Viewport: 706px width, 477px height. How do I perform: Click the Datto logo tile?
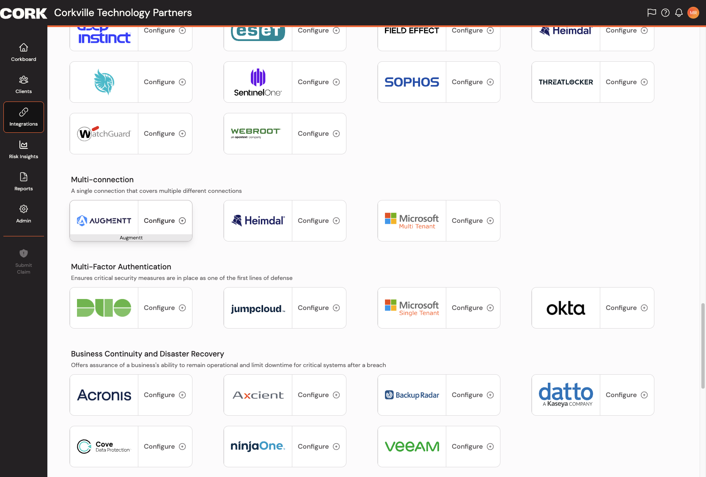pos(566,395)
